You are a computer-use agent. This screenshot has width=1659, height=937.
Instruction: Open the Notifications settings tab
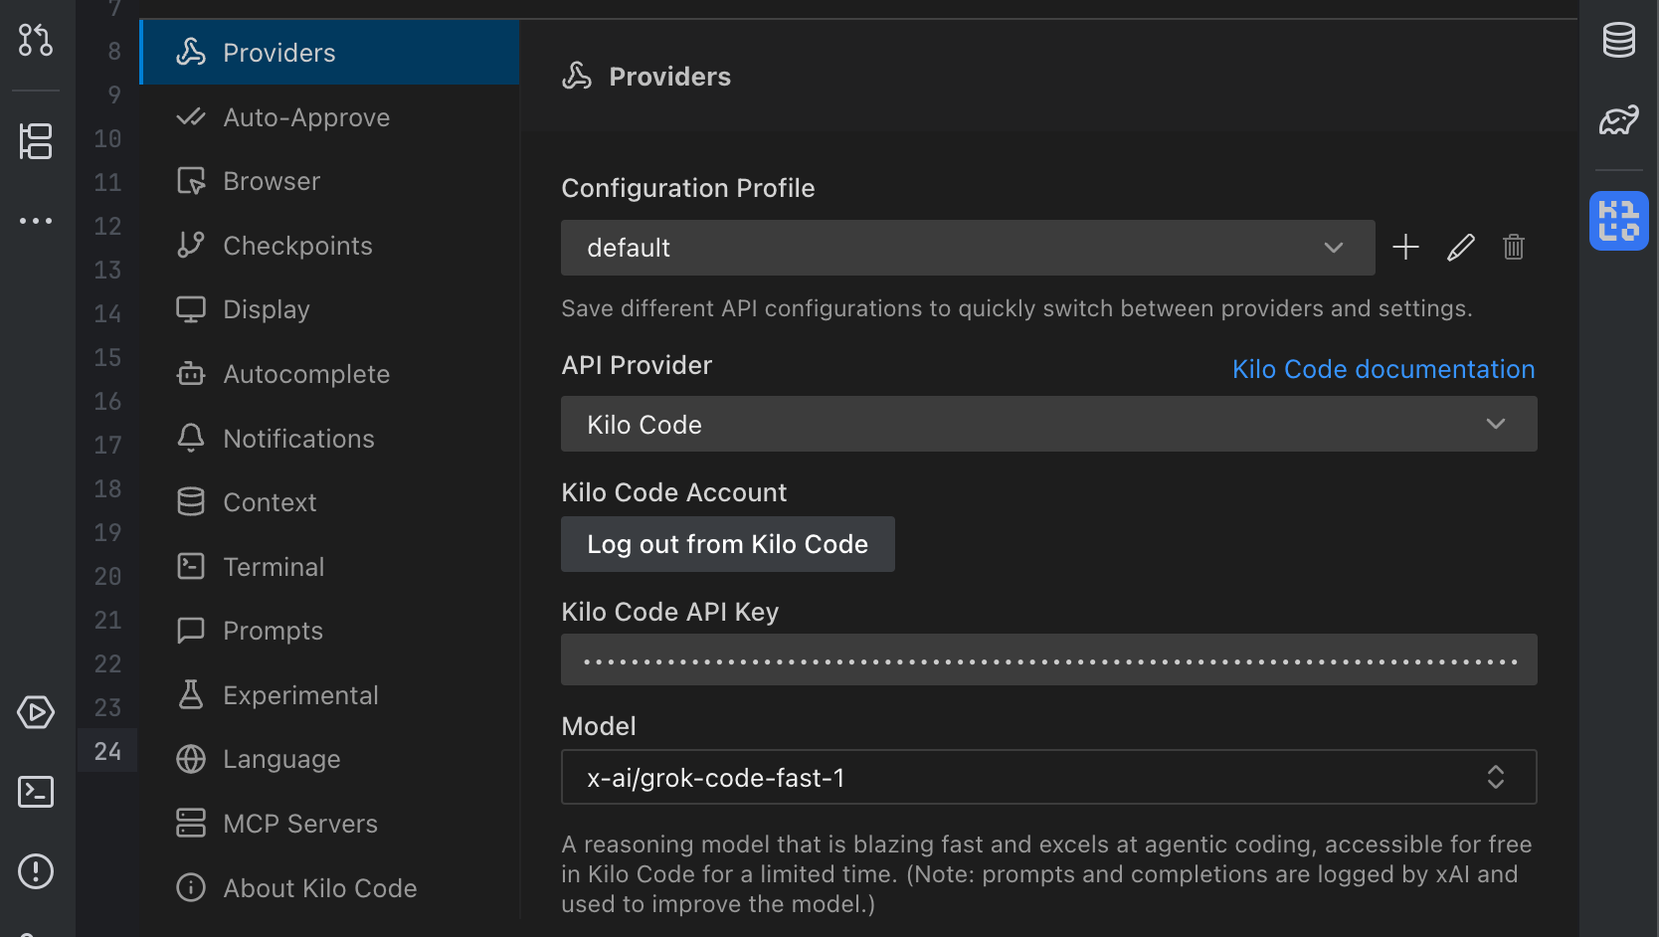coord(330,439)
